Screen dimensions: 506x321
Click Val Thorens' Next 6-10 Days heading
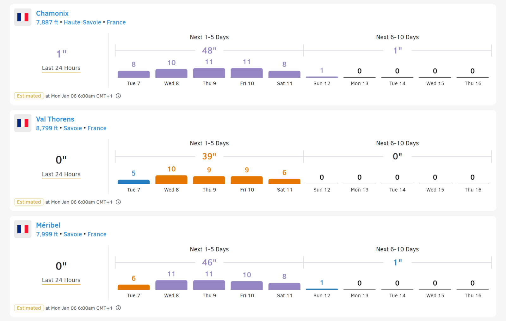(x=398, y=143)
